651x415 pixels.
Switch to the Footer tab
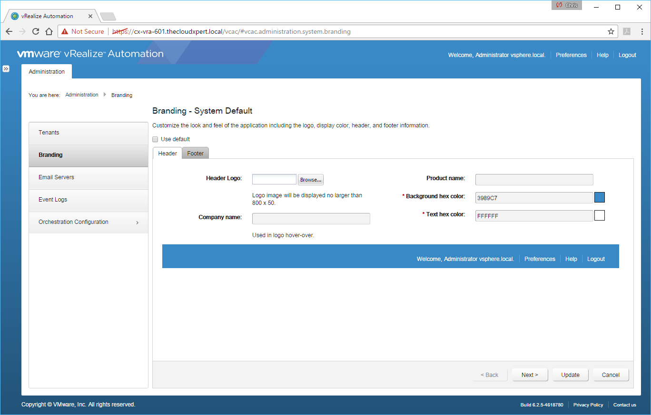pyautogui.click(x=195, y=153)
